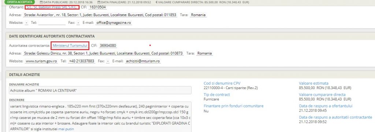Click the offerer Website dash value
Screen dimensions: 375x132
[26, 23]
